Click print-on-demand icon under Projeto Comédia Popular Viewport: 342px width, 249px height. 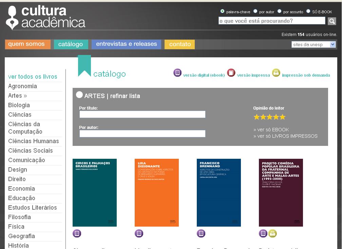(x=273, y=233)
